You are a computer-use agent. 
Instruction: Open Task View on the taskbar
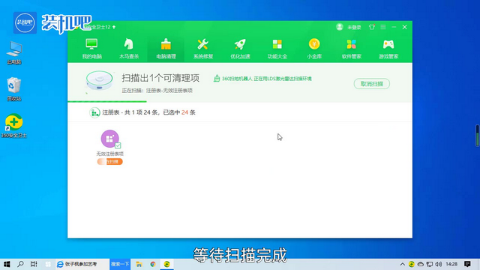pyautogui.click(x=34, y=264)
